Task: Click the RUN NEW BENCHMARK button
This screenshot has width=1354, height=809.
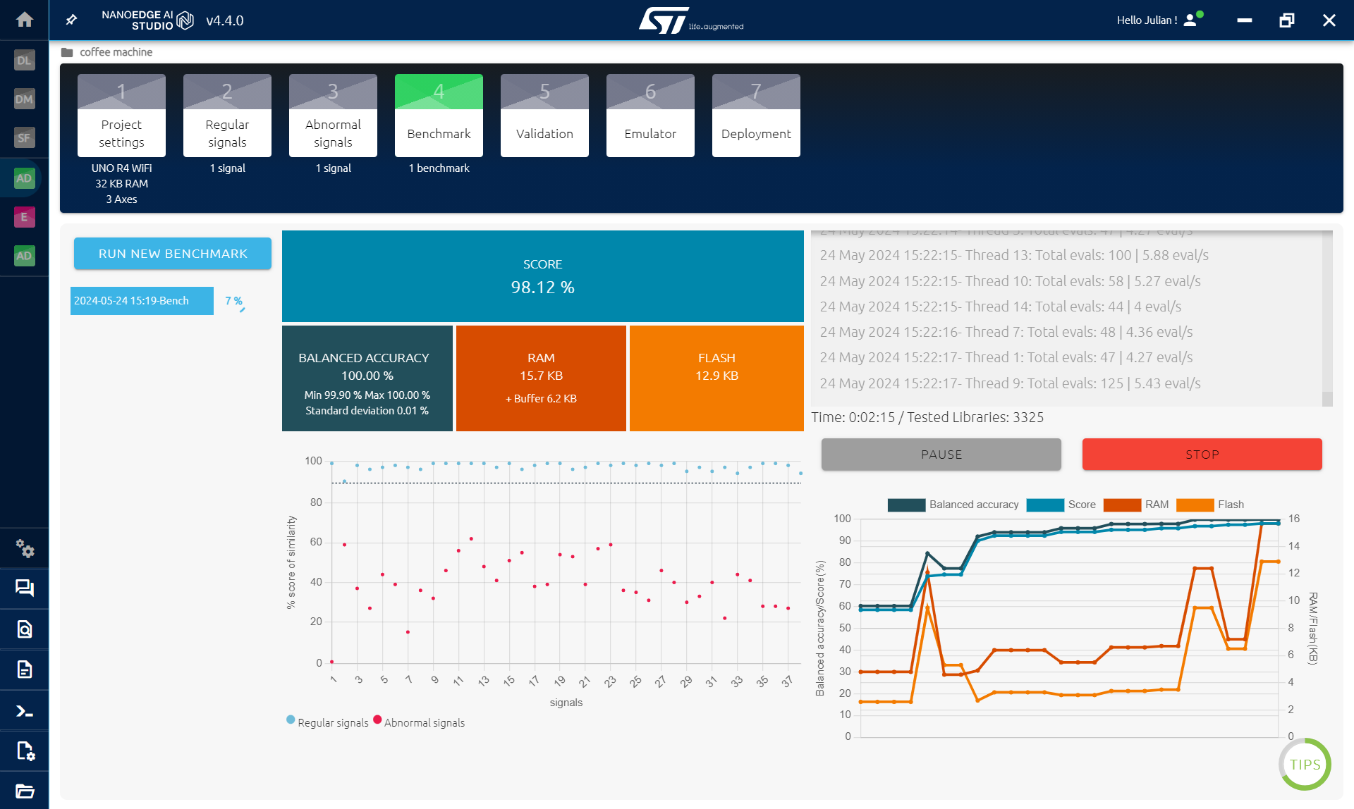Action: tap(173, 253)
